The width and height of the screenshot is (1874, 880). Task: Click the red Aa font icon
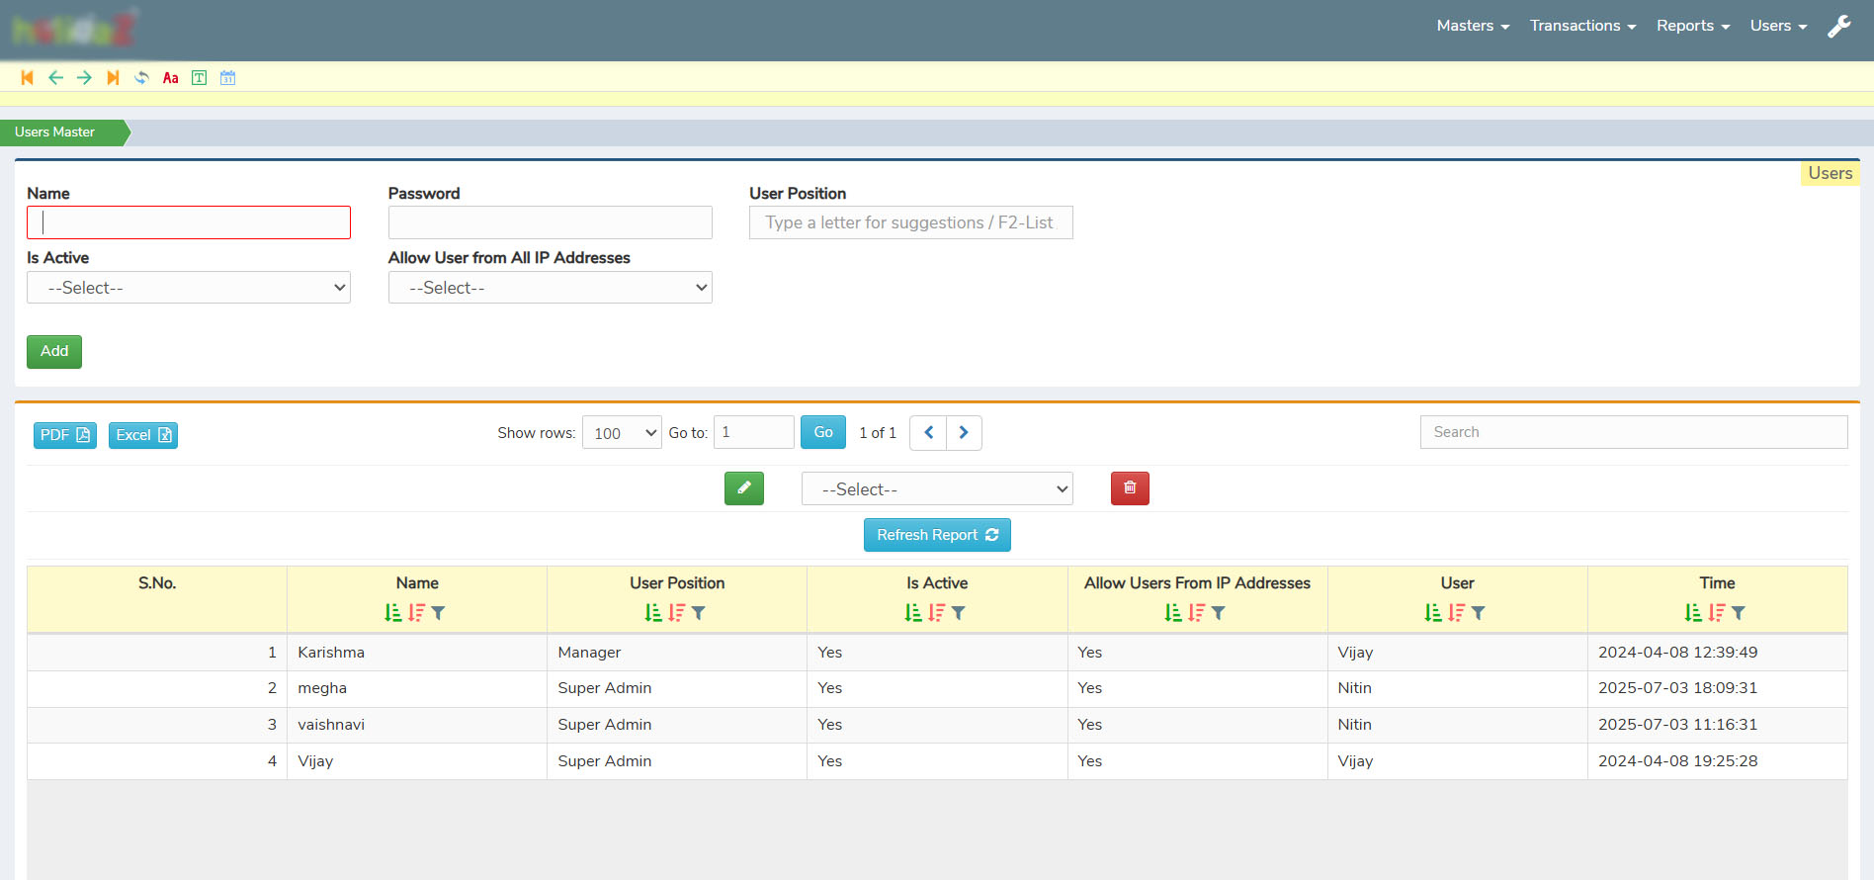coord(170,78)
